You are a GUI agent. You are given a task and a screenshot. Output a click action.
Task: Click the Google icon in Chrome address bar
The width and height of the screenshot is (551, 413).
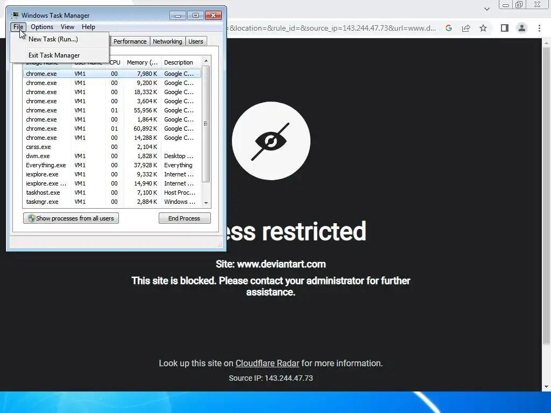coord(448,28)
